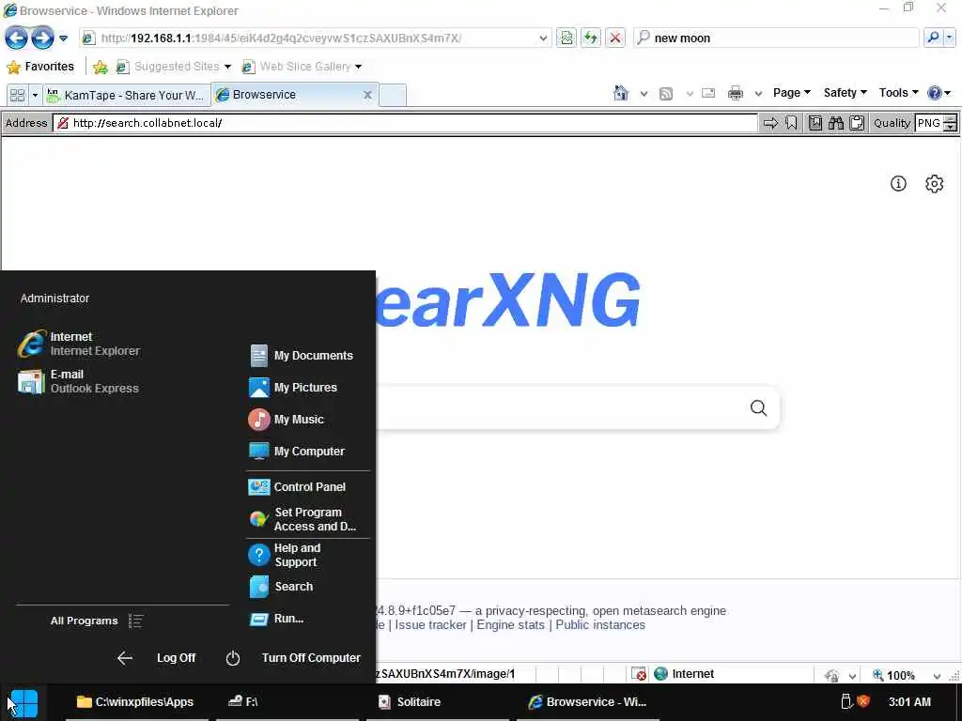This screenshot has width=962, height=721.
Task: Click the Quick Tabs grid icon
Action: [x=17, y=95]
